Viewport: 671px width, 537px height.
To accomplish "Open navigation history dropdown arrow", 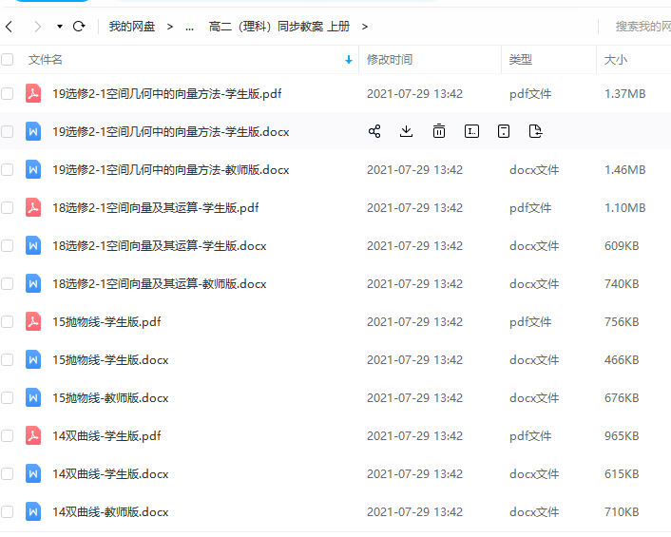I will pyautogui.click(x=59, y=27).
